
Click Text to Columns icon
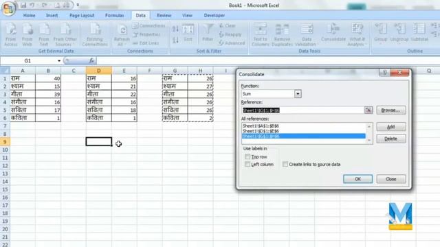coord(260,35)
